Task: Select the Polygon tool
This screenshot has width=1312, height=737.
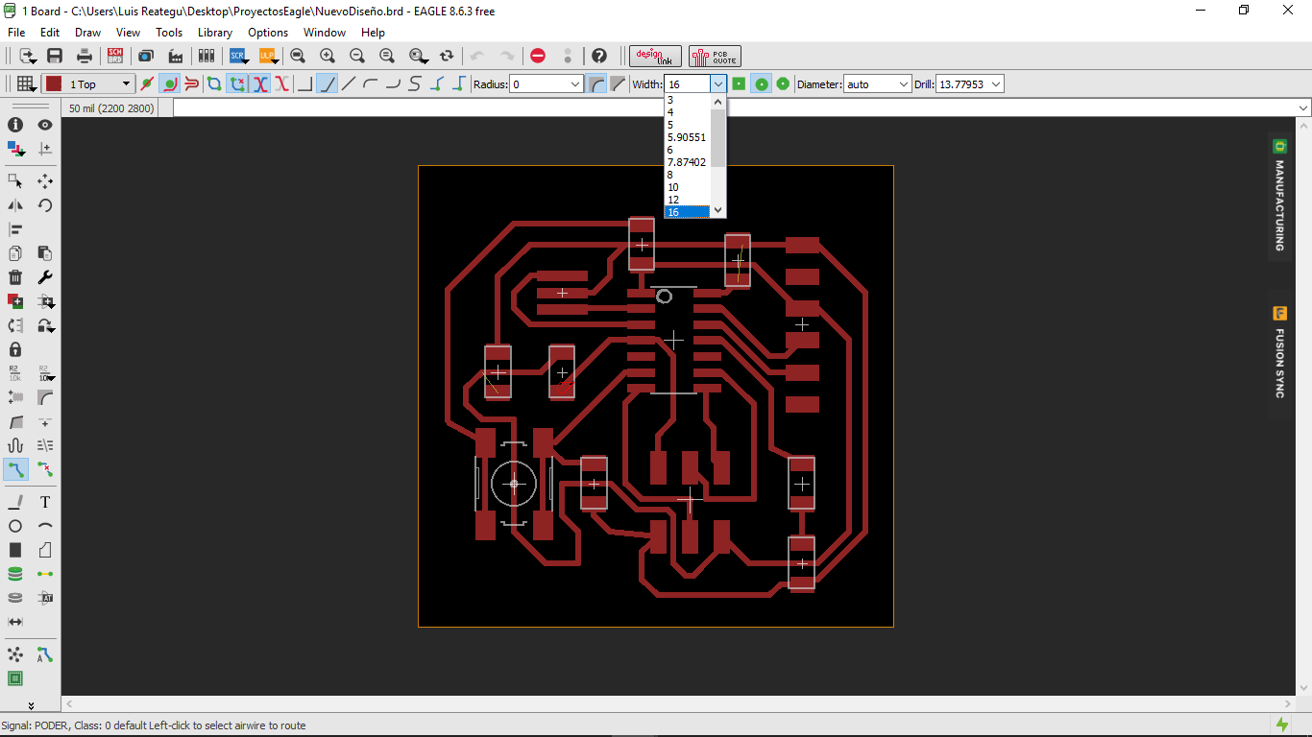Action: (x=45, y=550)
